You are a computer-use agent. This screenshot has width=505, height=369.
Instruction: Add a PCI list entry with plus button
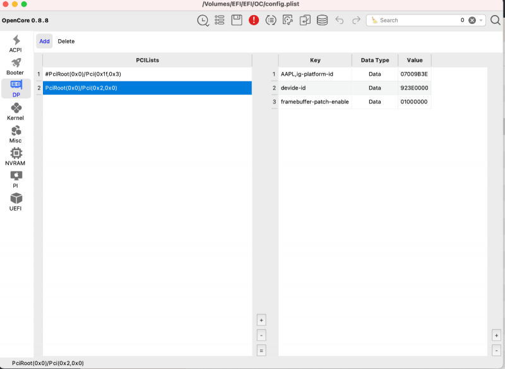[261, 320]
